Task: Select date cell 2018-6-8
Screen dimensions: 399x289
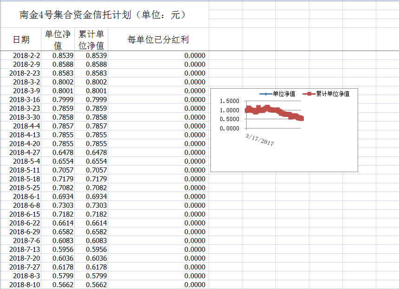Action: click(21, 206)
